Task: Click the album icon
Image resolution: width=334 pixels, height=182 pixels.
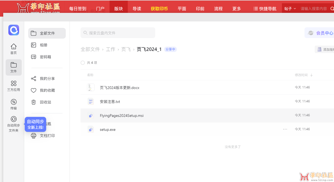Action: [x=34, y=45]
